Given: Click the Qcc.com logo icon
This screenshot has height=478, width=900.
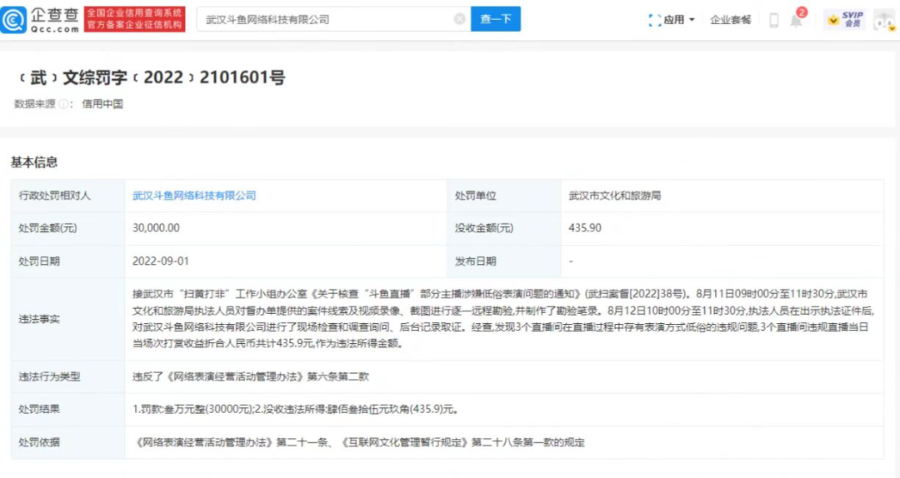Looking at the screenshot, I should (x=13, y=19).
